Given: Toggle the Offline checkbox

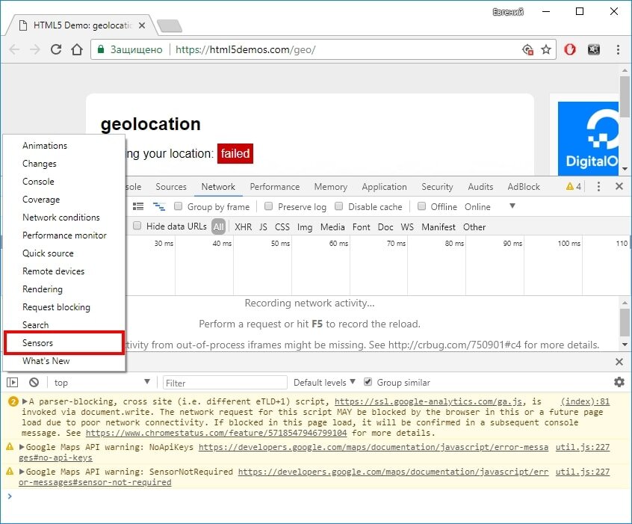Looking at the screenshot, I should tap(421, 206).
